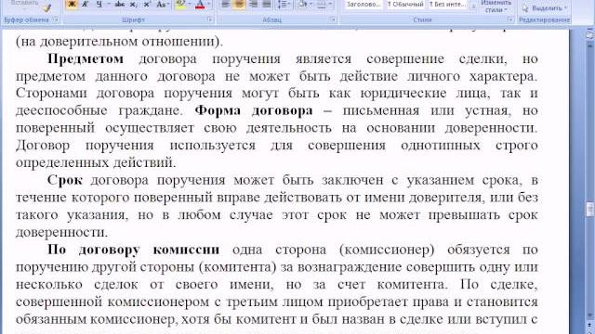The image size is (595, 334).
Task: Apply the Заголово... heading style
Action: [364, 5]
